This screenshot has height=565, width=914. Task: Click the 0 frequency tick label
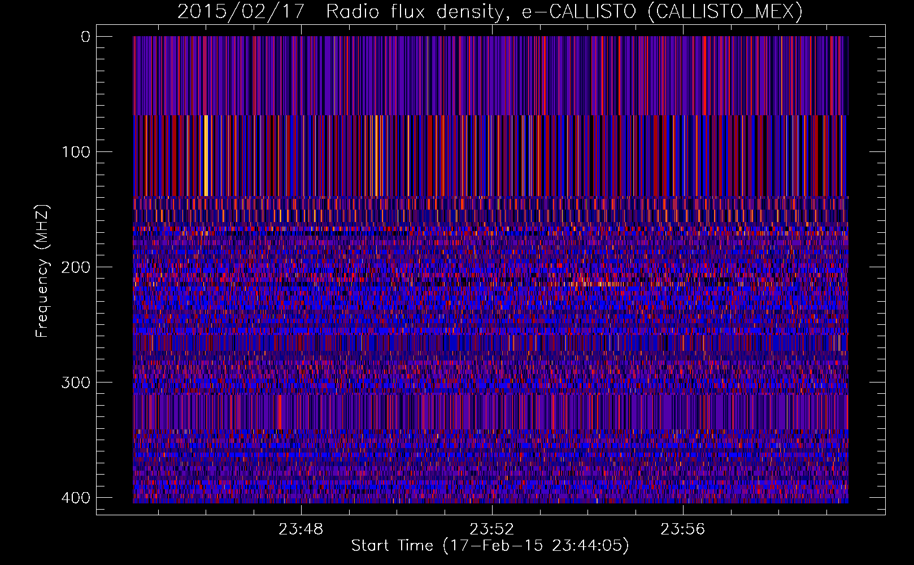[85, 37]
